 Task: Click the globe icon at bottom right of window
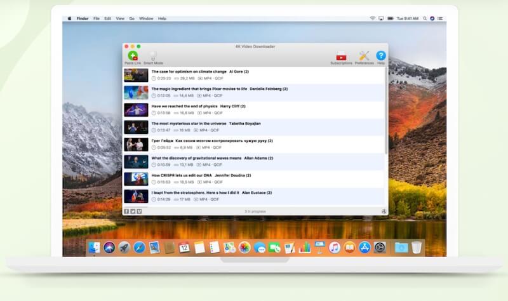tap(384, 211)
